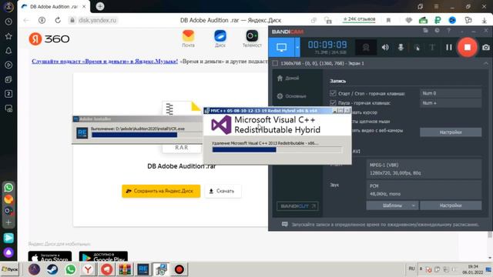Open the Основные tab in Bandicam sidebar

[291, 96]
